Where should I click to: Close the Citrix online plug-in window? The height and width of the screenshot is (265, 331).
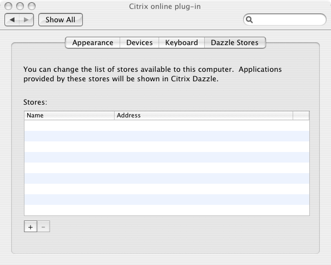click(8, 6)
